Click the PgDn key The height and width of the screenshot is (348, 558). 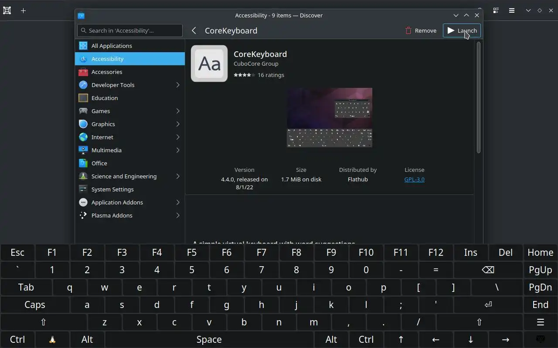[541, 287]
